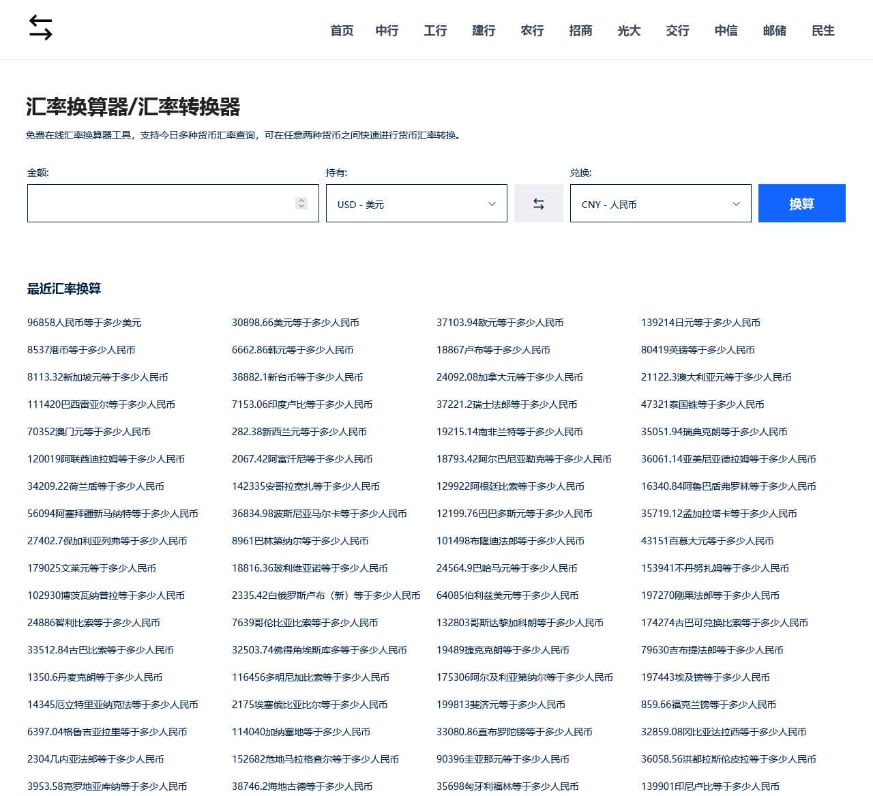Open the 招商 bank rates tab
The image size is (873, 796).
point(580,31)
